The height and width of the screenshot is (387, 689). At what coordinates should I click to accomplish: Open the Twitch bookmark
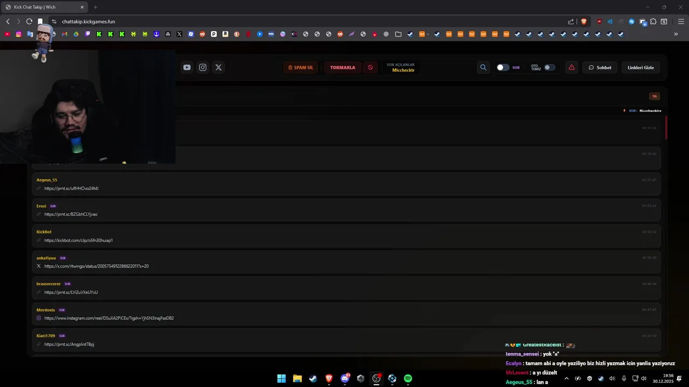point(88,34)
